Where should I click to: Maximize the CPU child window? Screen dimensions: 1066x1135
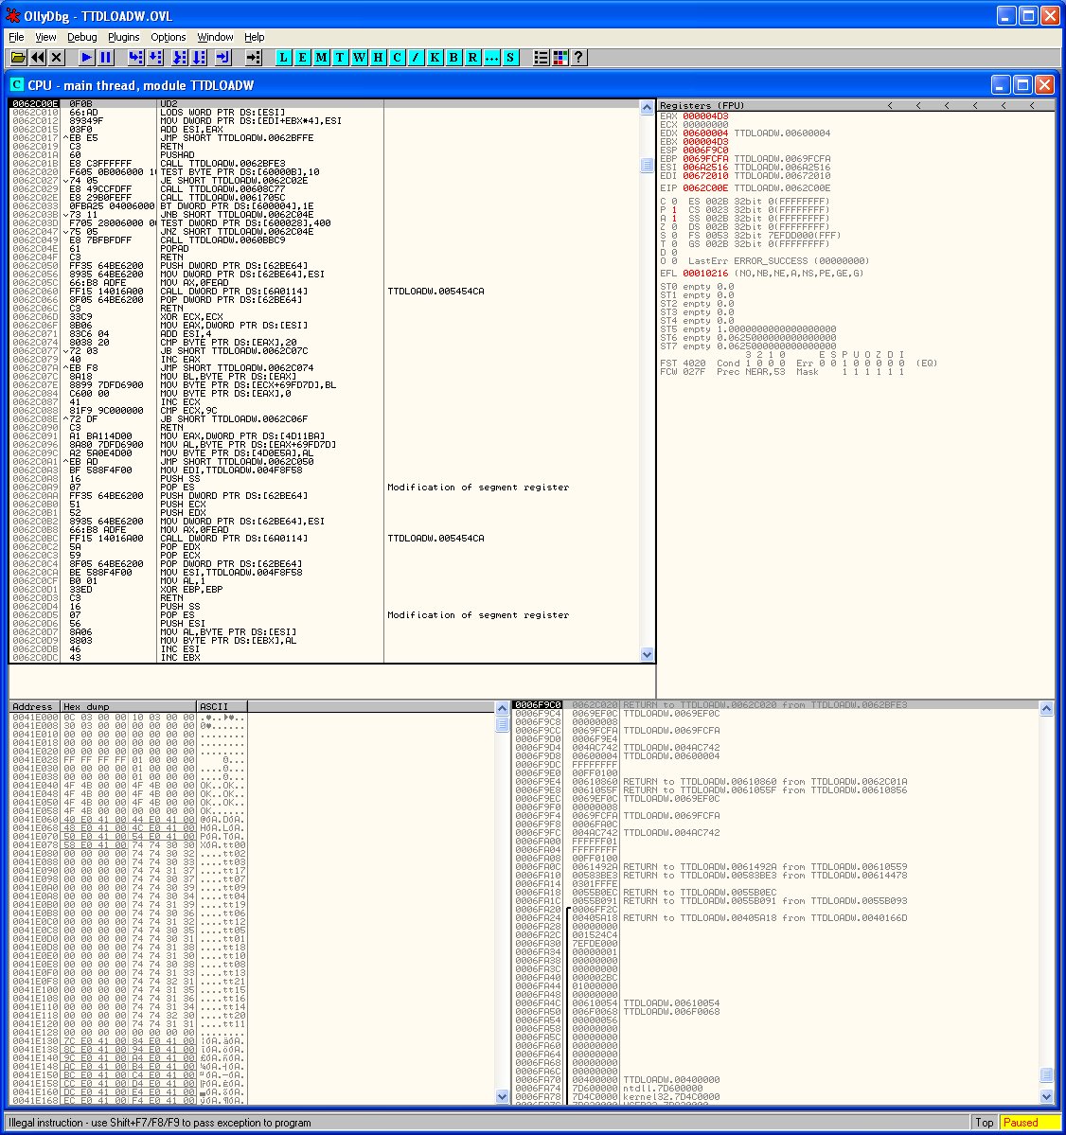tap(1022, 85)
